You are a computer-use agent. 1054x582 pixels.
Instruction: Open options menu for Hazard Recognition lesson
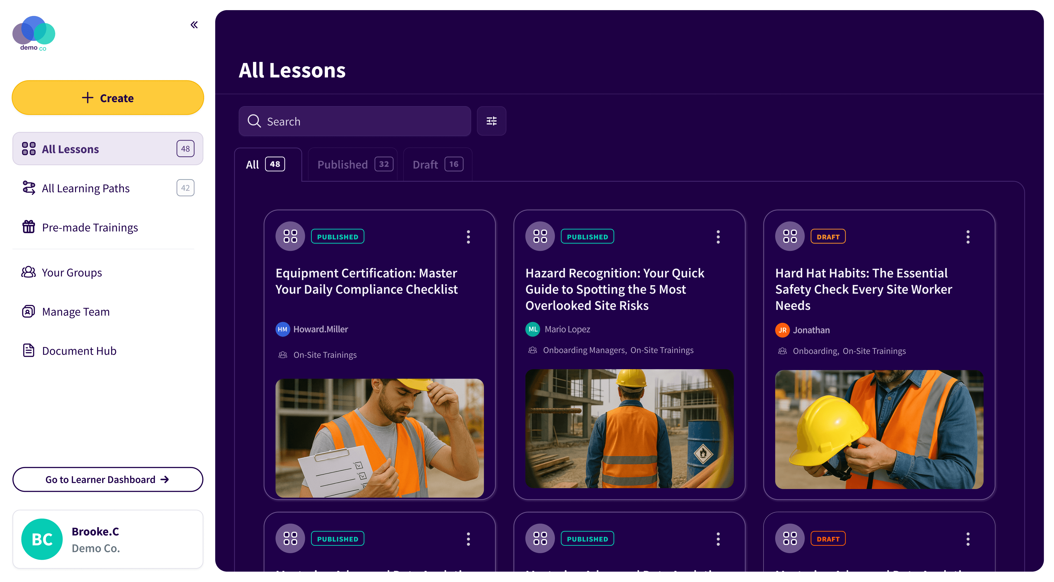718,237
